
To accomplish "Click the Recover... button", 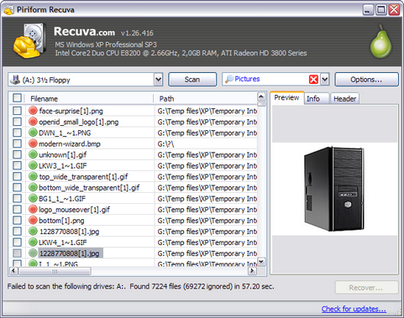I will (366, 288).
